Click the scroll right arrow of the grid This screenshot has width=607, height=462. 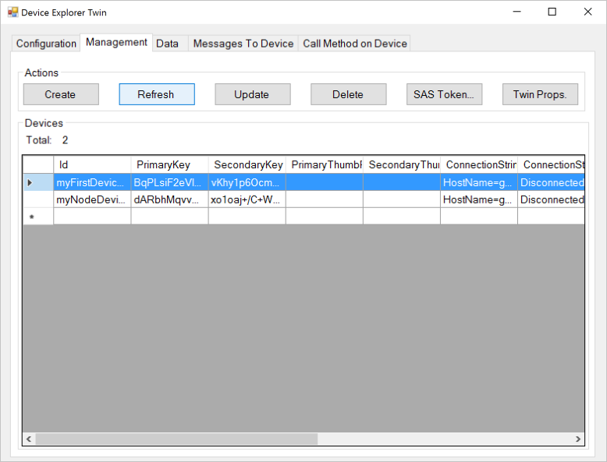[578, 439]
